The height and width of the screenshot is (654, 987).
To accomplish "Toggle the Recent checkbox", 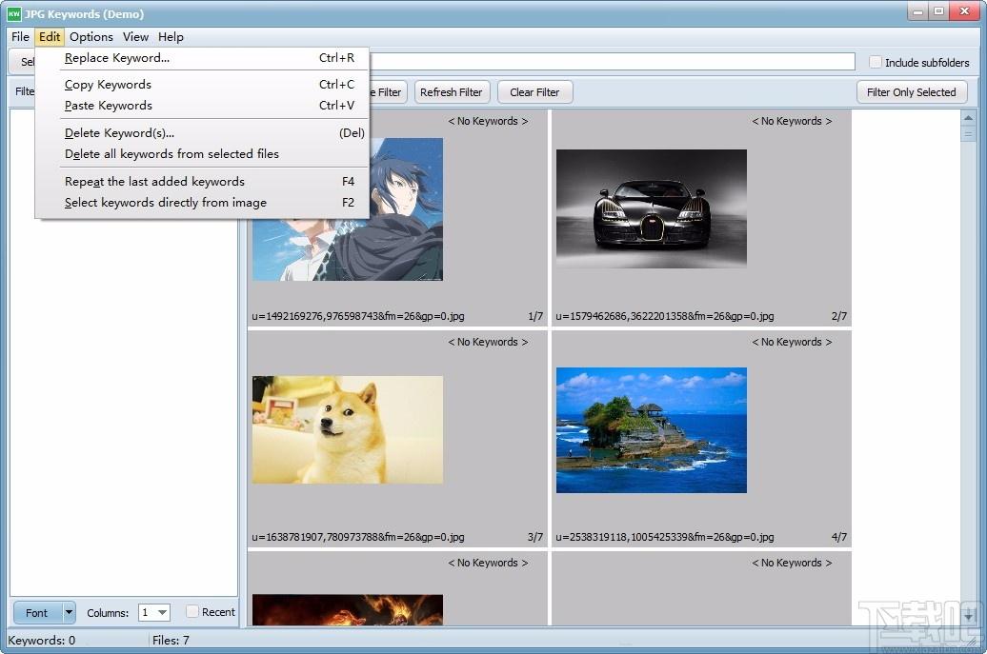I will (192, 611).
